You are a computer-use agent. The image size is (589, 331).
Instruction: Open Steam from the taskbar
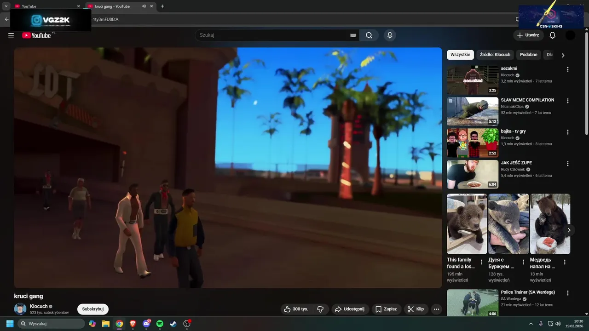(173, 324)
